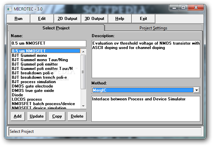Click the project list scrollbar thumb
This screenshot has height=146, width=213.
tap(83, 72)
